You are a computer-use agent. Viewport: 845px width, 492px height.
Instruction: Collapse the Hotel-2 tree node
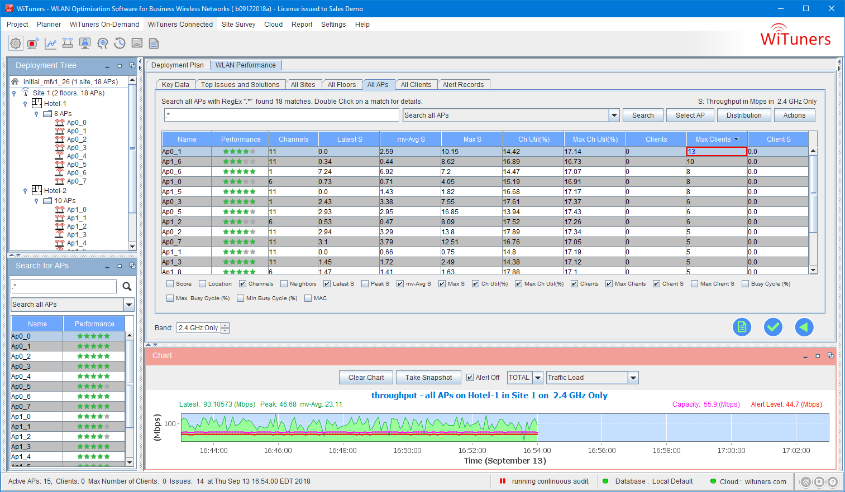(x=25, y=191)
